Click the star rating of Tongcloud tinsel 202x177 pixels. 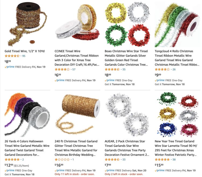coord(162,69)
